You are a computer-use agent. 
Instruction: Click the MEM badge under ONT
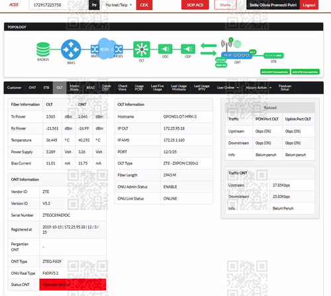pyautogui.click(x=221, y=65)
